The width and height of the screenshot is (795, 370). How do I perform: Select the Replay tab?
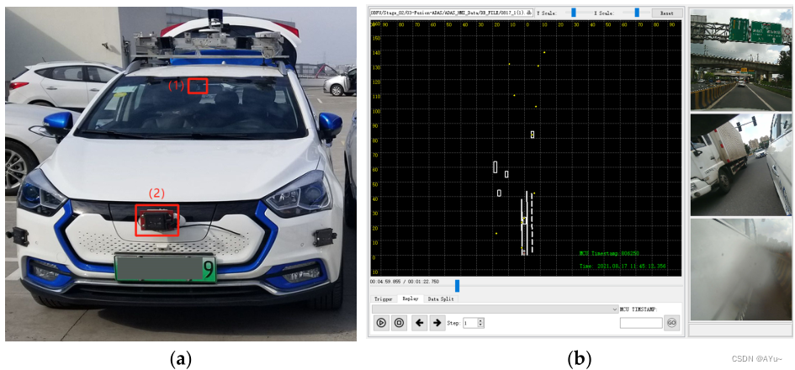(x=410, y=299)
